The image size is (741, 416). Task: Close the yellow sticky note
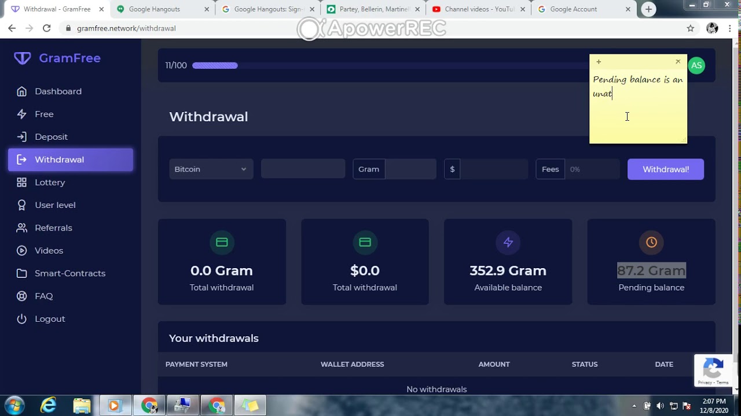(x=678, y=61)
